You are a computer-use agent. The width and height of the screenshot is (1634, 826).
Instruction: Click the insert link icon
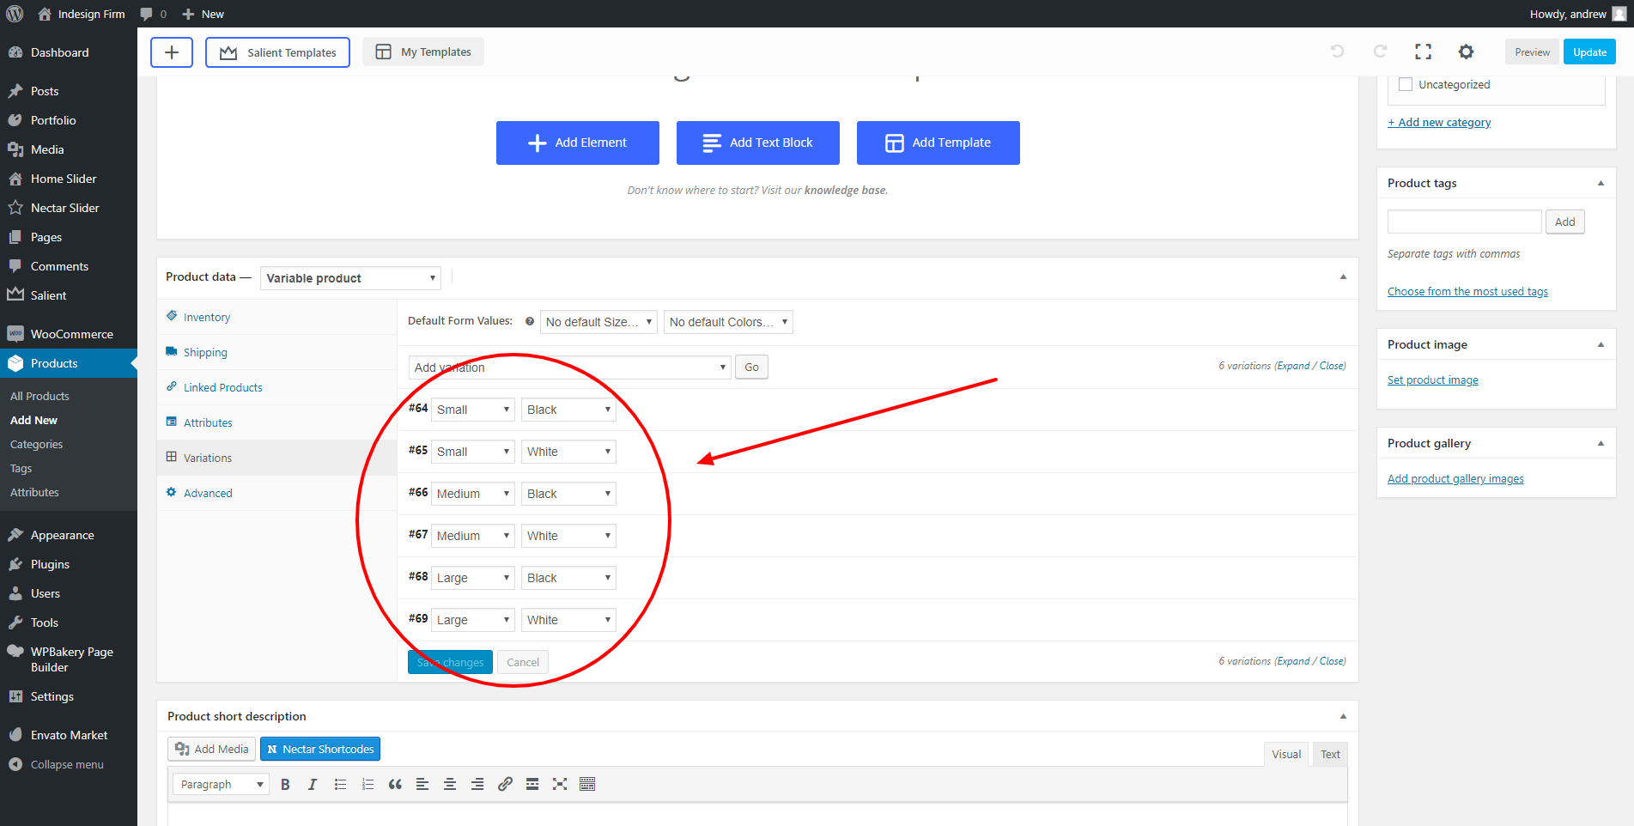click(x=505, y=784)
